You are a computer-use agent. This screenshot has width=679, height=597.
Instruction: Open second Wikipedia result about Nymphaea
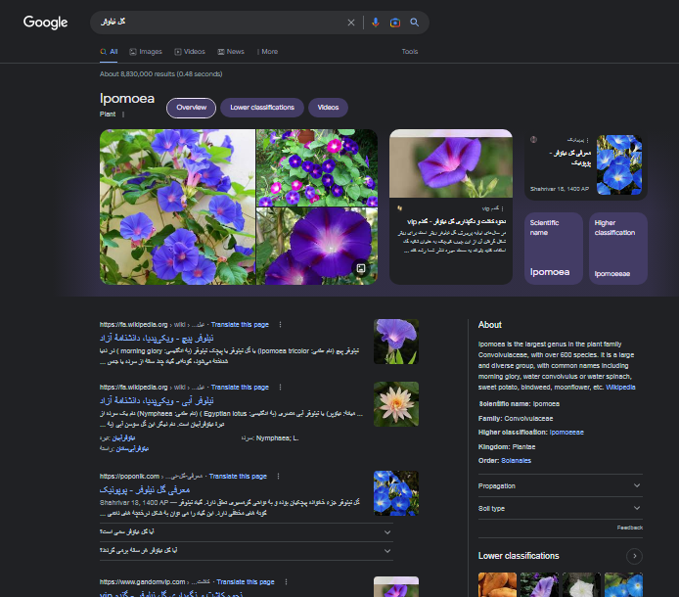click(x=157, y=400)
